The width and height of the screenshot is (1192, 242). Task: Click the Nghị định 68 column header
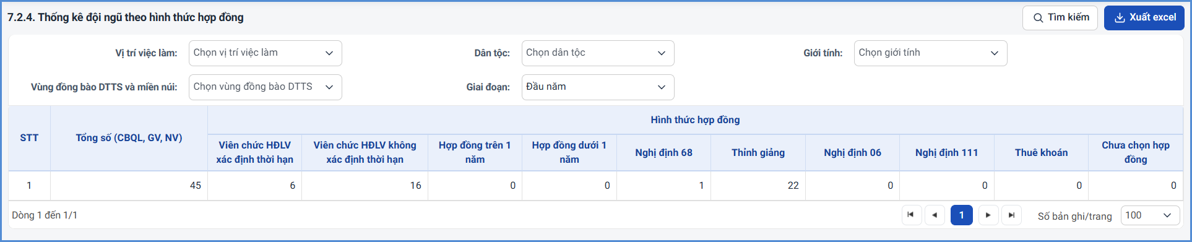pyautogui.click(x=663, y=152)
